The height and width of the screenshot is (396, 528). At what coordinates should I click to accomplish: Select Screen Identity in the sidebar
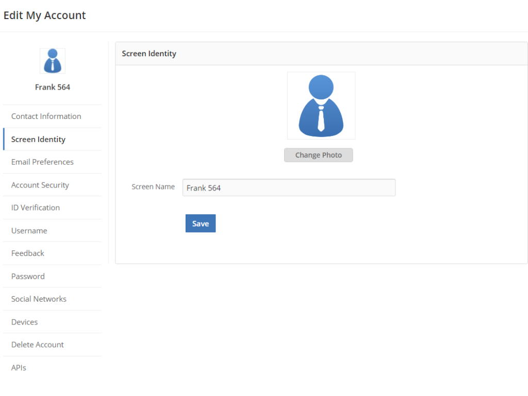38,140
